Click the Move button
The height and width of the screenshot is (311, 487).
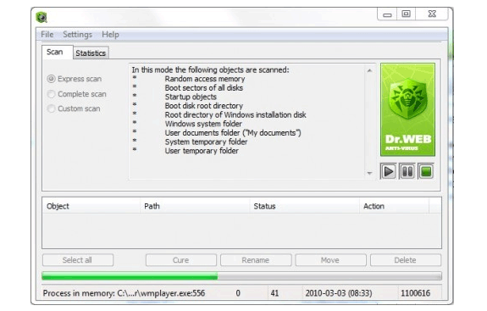331,260
